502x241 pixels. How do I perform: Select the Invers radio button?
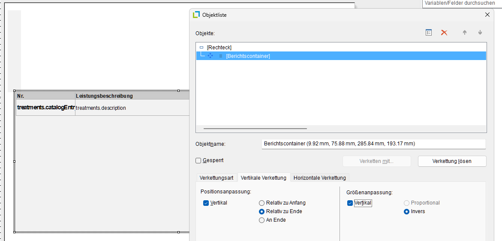pos(406,211)
